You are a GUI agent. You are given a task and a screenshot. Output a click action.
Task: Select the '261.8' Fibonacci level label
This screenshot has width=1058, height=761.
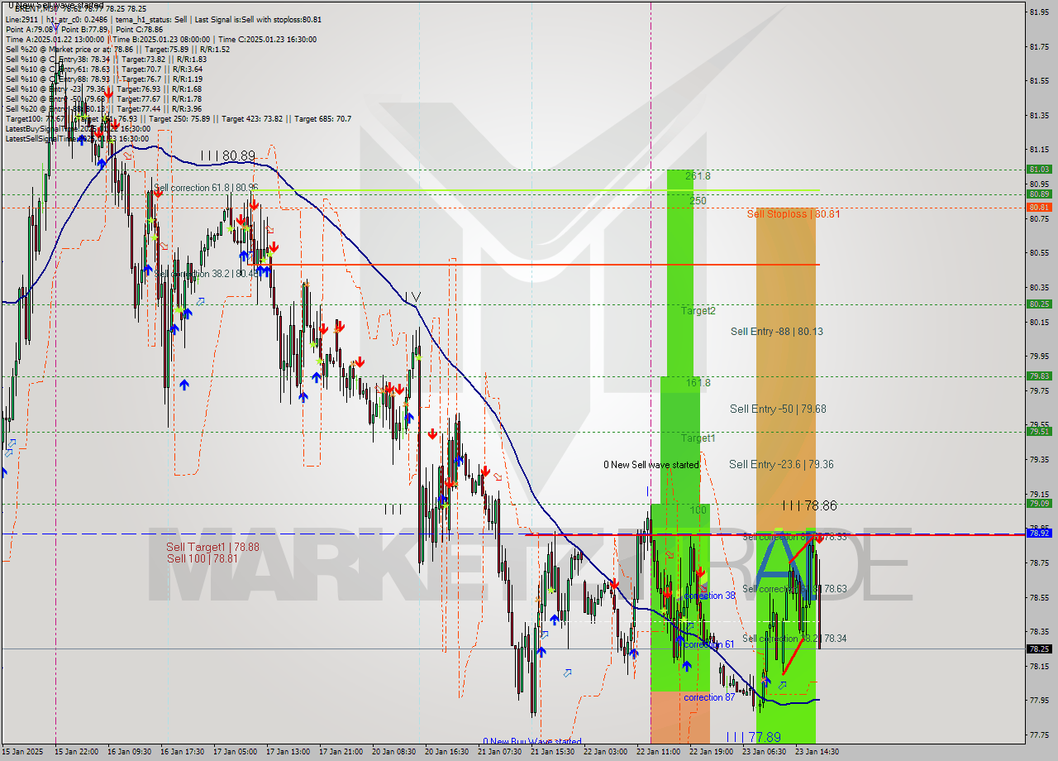coord(698,176)
